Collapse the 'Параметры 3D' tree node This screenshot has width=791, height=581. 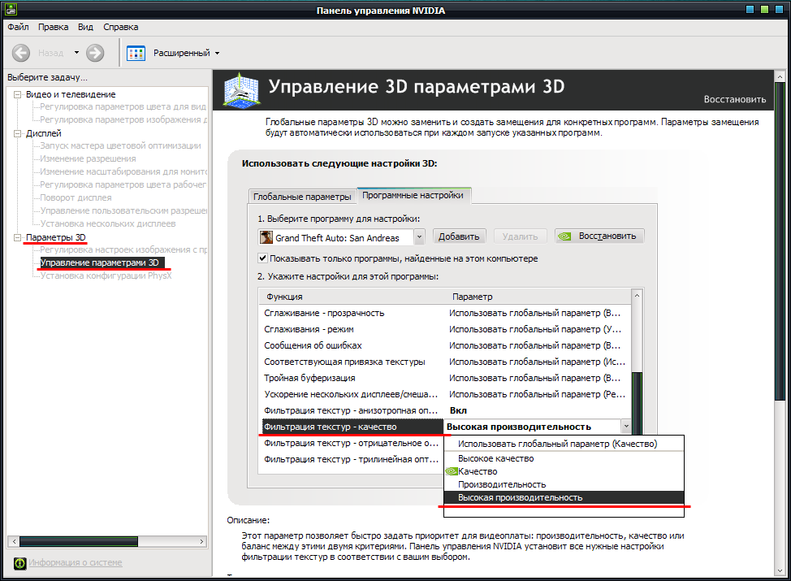point(18,237)
